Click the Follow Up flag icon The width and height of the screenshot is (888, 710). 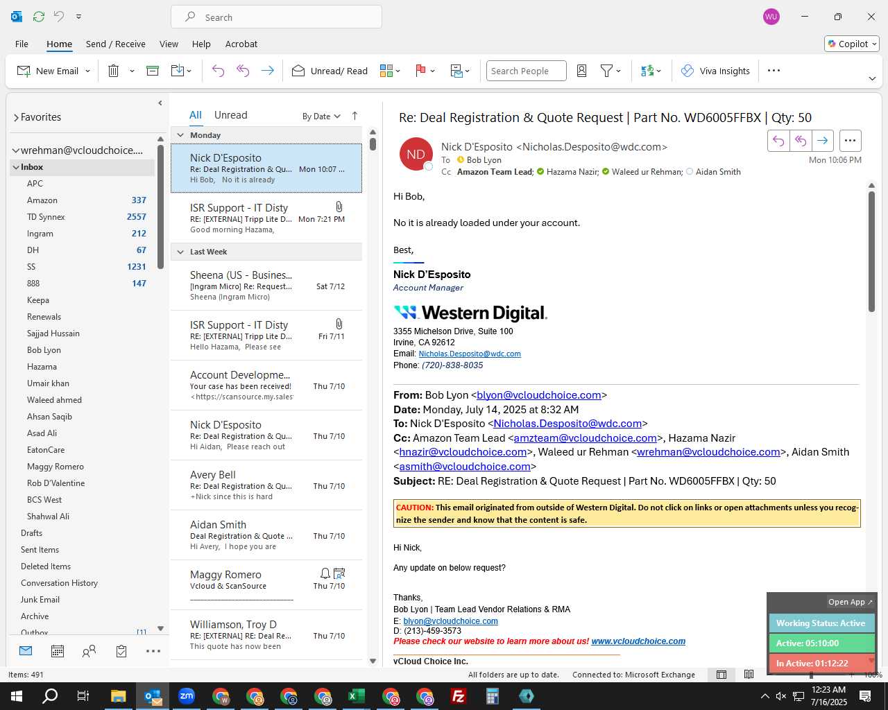tap(420, 71)
